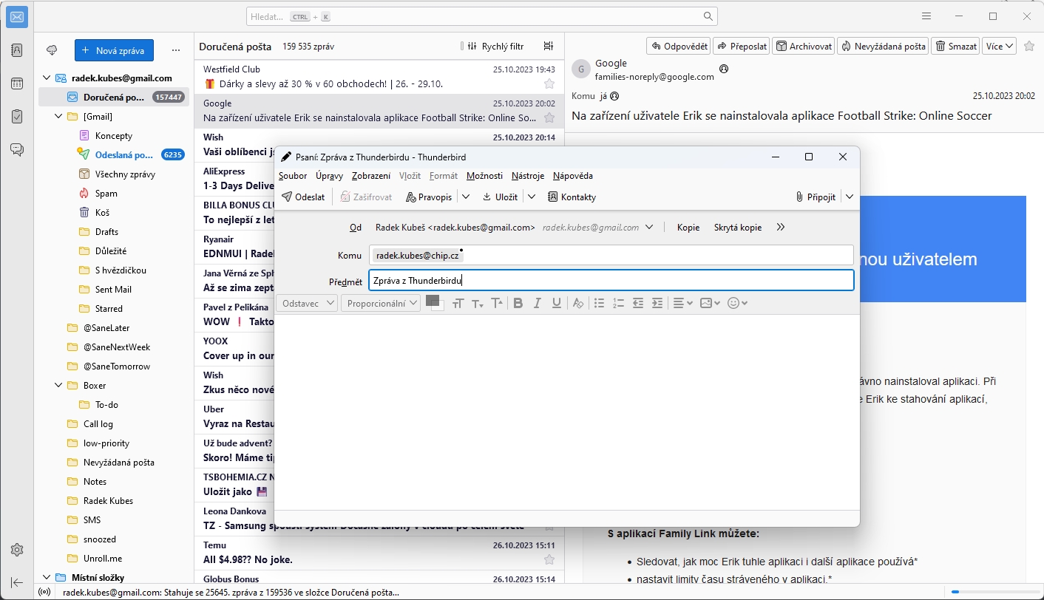Collapse the spaces toolbar with arrow icon
Image resolution: width=1044 pixels, height=600 pixels.
[16, 583]
